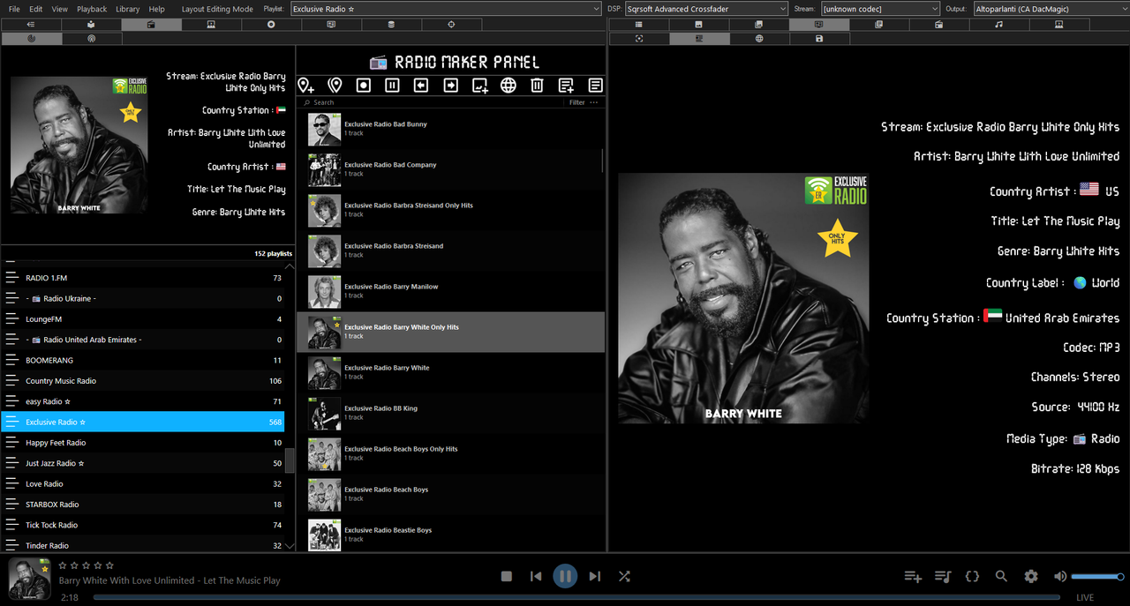
Task: Click the add playlist icon in Radio Maker Panel toolbar
Action: pos(566,86)
